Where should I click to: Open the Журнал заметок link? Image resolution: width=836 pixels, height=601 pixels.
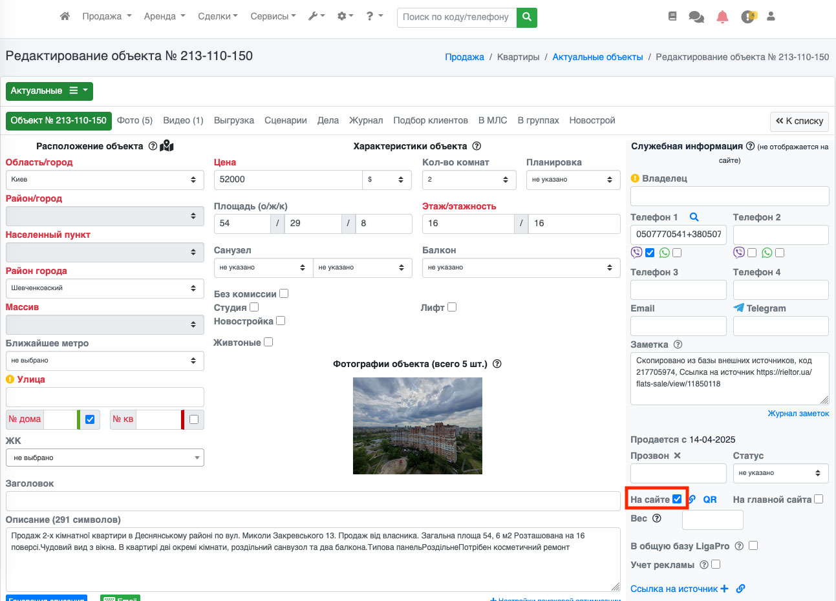[798, 414]
